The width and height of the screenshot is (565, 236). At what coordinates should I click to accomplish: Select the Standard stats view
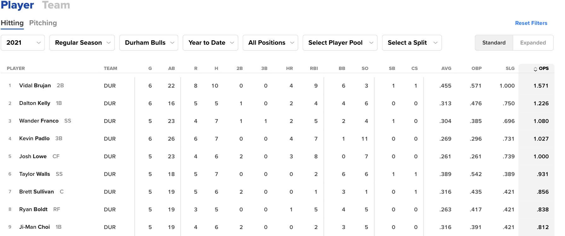494,43
